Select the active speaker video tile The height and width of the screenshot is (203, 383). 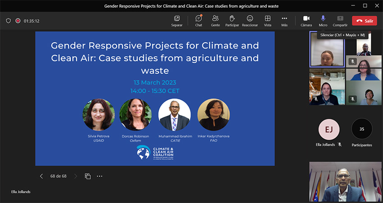[x=327, y=49]
